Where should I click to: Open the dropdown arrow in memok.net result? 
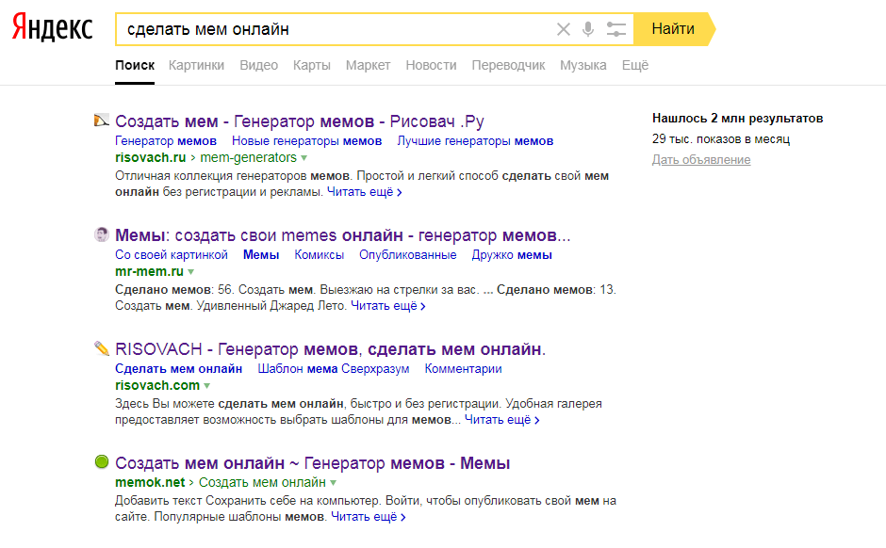(x=333, y=483)
